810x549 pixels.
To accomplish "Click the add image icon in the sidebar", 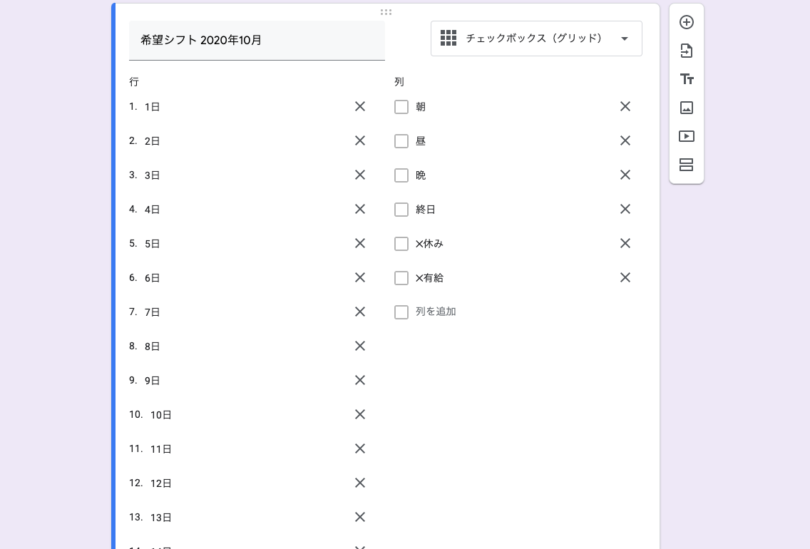I will coord(686,108).
